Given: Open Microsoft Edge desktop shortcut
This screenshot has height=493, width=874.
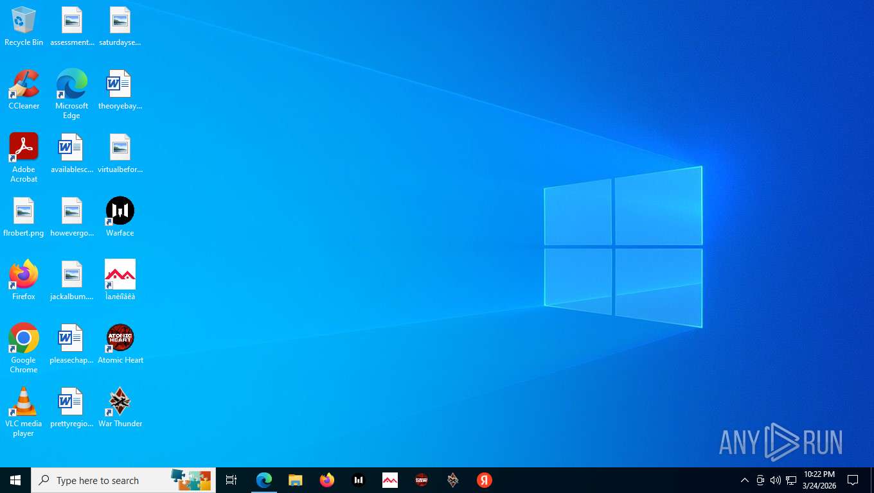Looking at the screenshot, I should pos(72,94).
